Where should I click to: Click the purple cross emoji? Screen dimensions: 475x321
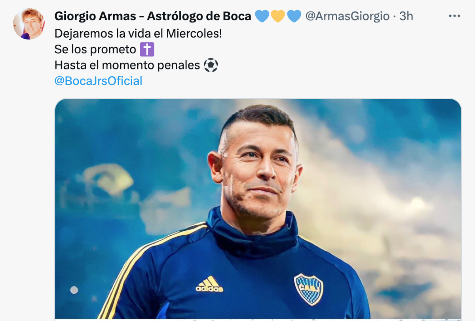point(147,50)
